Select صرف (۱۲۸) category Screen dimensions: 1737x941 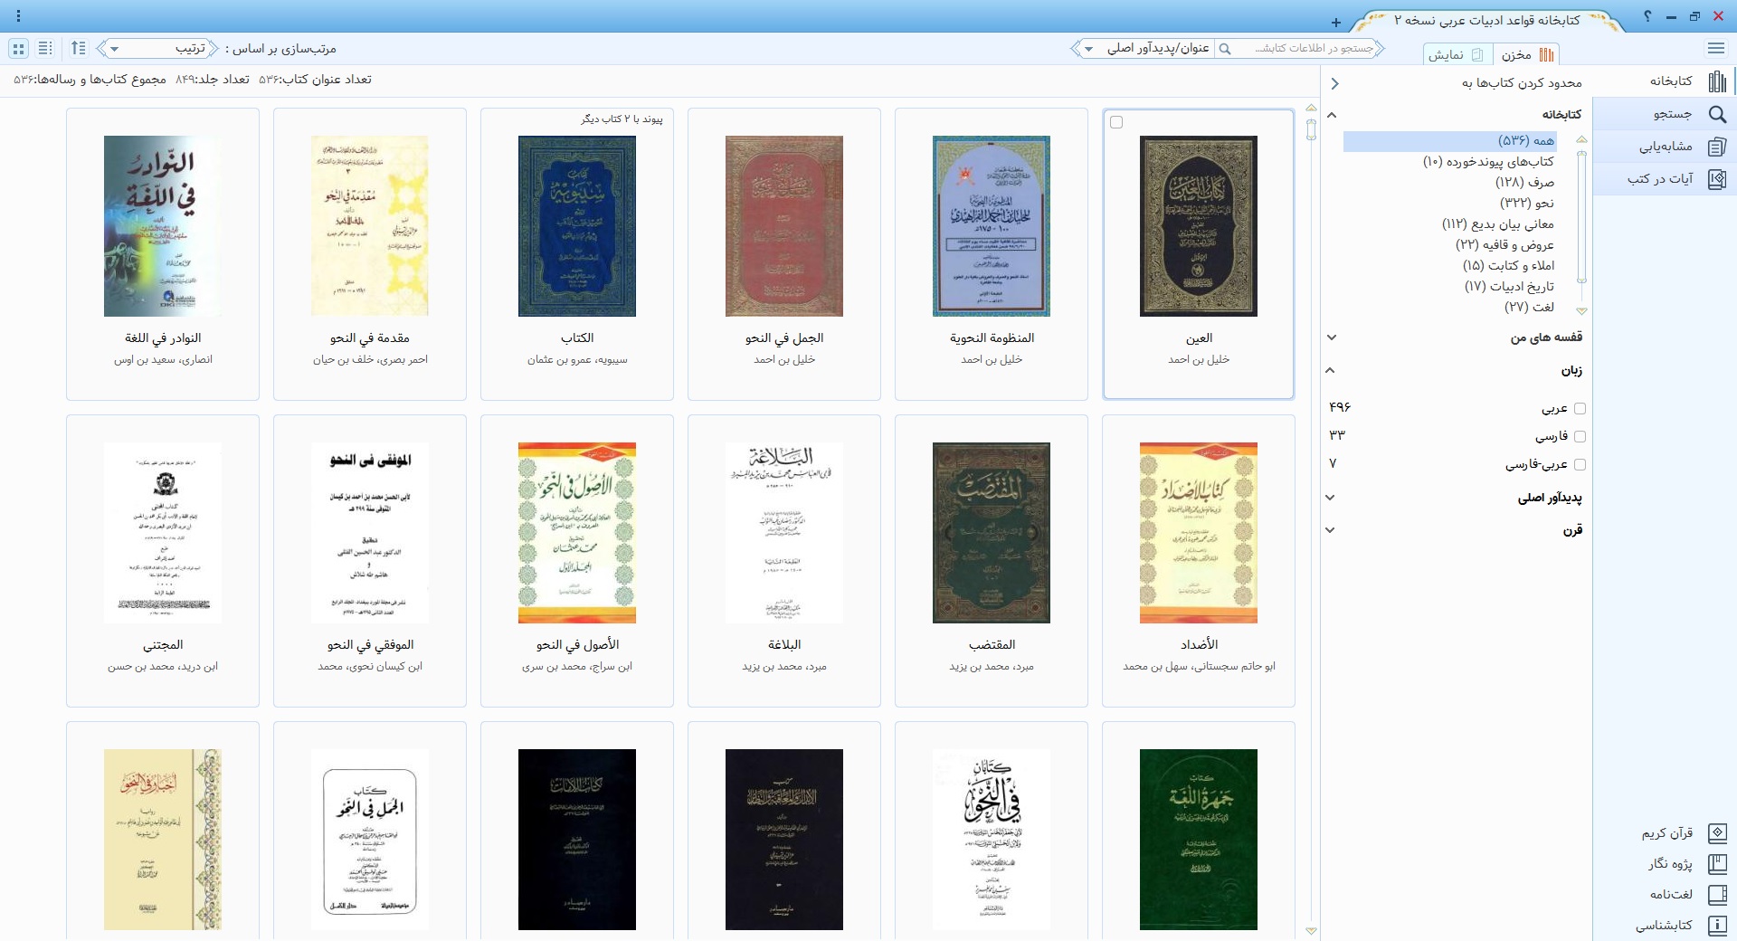1524,182
